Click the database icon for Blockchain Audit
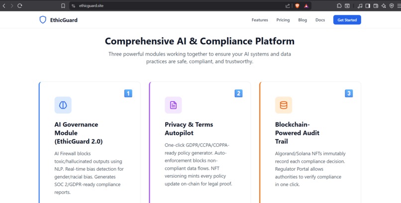 point(284,105)
